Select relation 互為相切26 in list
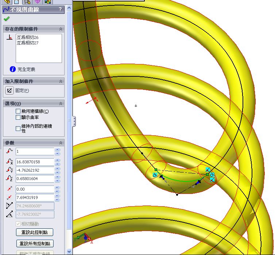Screen dimensions: 275x255 pos(28,37)
